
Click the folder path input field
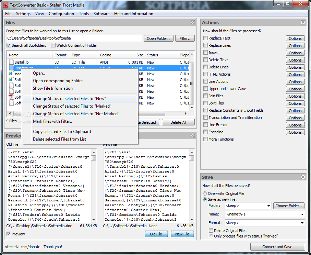point(74,38)
